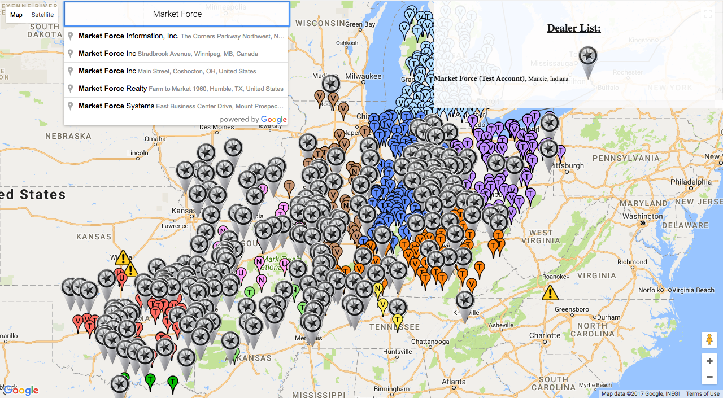The width and height of the screenshot is (723, 398).
Task: Click the Richmond city label
Action: point(632,262)
